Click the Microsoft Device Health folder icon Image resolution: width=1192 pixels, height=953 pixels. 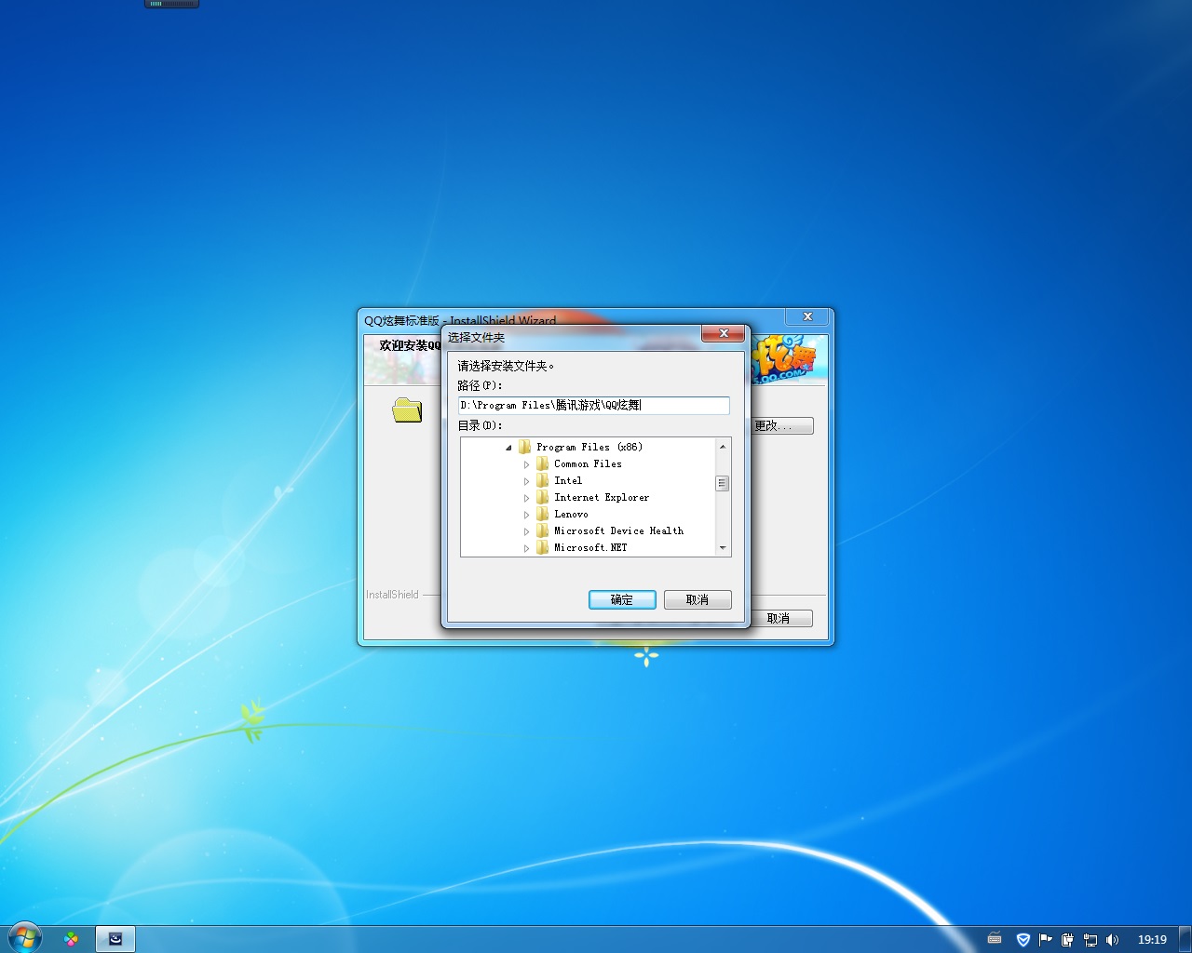pos(542,530)
